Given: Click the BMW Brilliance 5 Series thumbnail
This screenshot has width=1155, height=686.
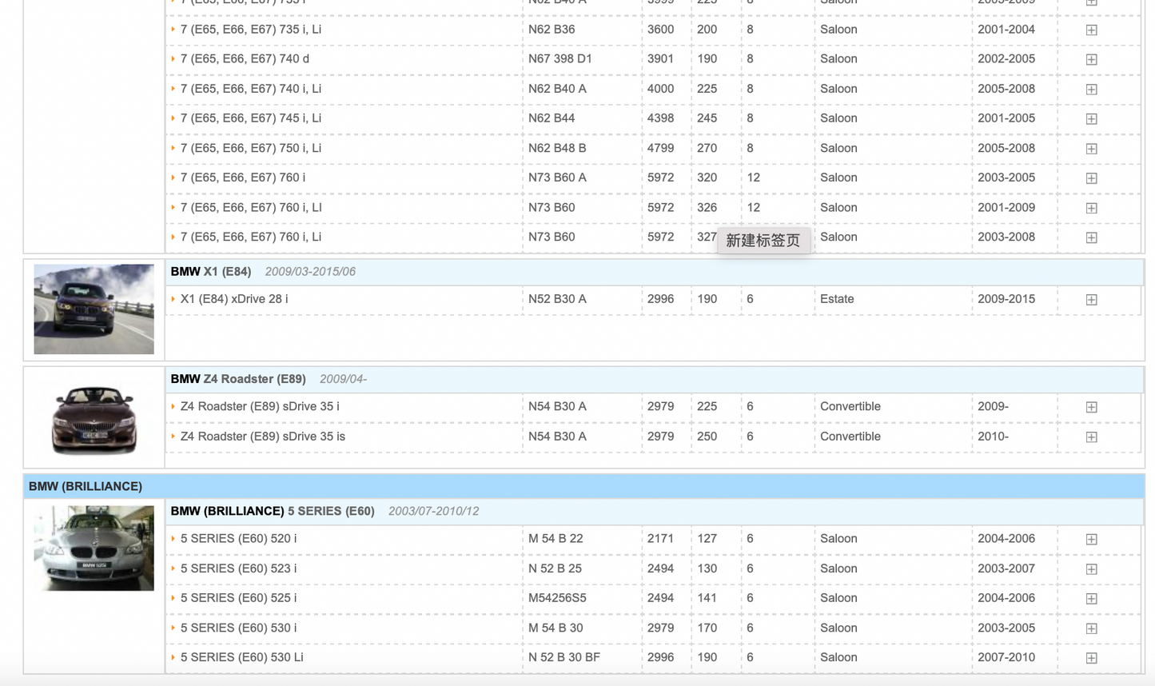Looking at the screenshot, I should pyautogui.click(x=94, y=548).
